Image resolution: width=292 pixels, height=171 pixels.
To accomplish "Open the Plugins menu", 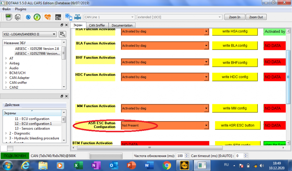I will [x=20, y=9].
